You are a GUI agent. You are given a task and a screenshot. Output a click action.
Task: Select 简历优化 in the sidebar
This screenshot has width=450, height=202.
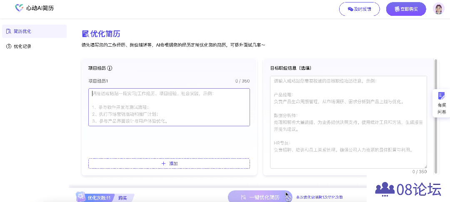pos(34,31)
